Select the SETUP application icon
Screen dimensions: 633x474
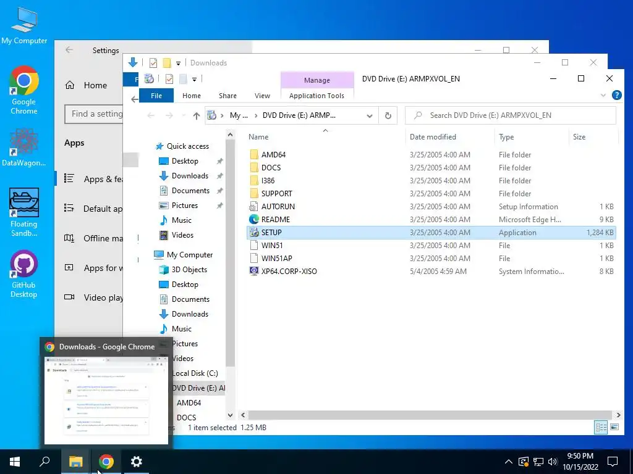[x=254, y=232]
